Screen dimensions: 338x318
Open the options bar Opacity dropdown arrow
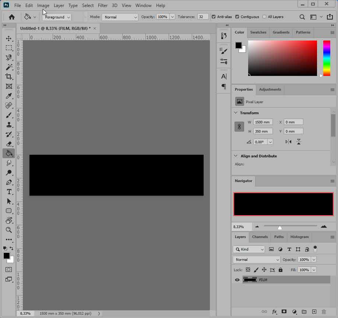(172, 17)
